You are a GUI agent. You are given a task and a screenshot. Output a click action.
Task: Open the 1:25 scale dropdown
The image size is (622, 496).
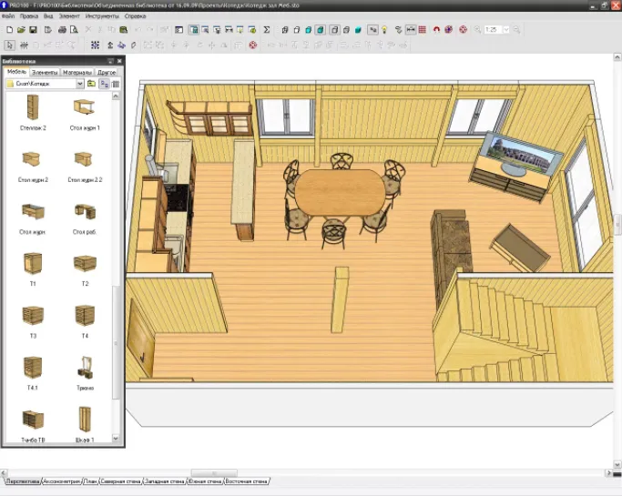[x=506, y=30]
